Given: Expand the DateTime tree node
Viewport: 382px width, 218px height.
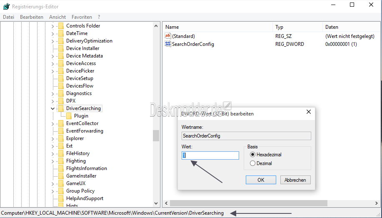Looking at the screenshot, I should tap(52, 34).
